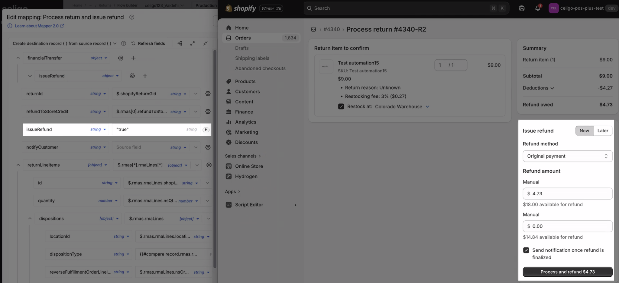Open Drafts under Orders
Viewport: 619px width, 283px height.
click(x=242, y=48)
